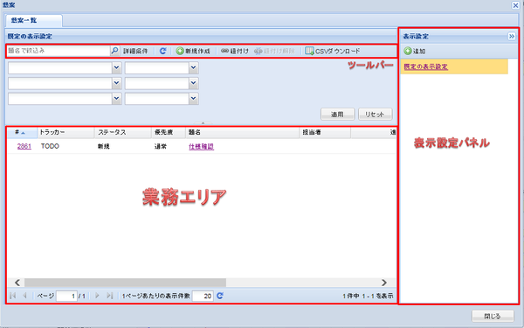Click the CSVダウンロード icon
The image size is (524, 328).
[309, 51]
